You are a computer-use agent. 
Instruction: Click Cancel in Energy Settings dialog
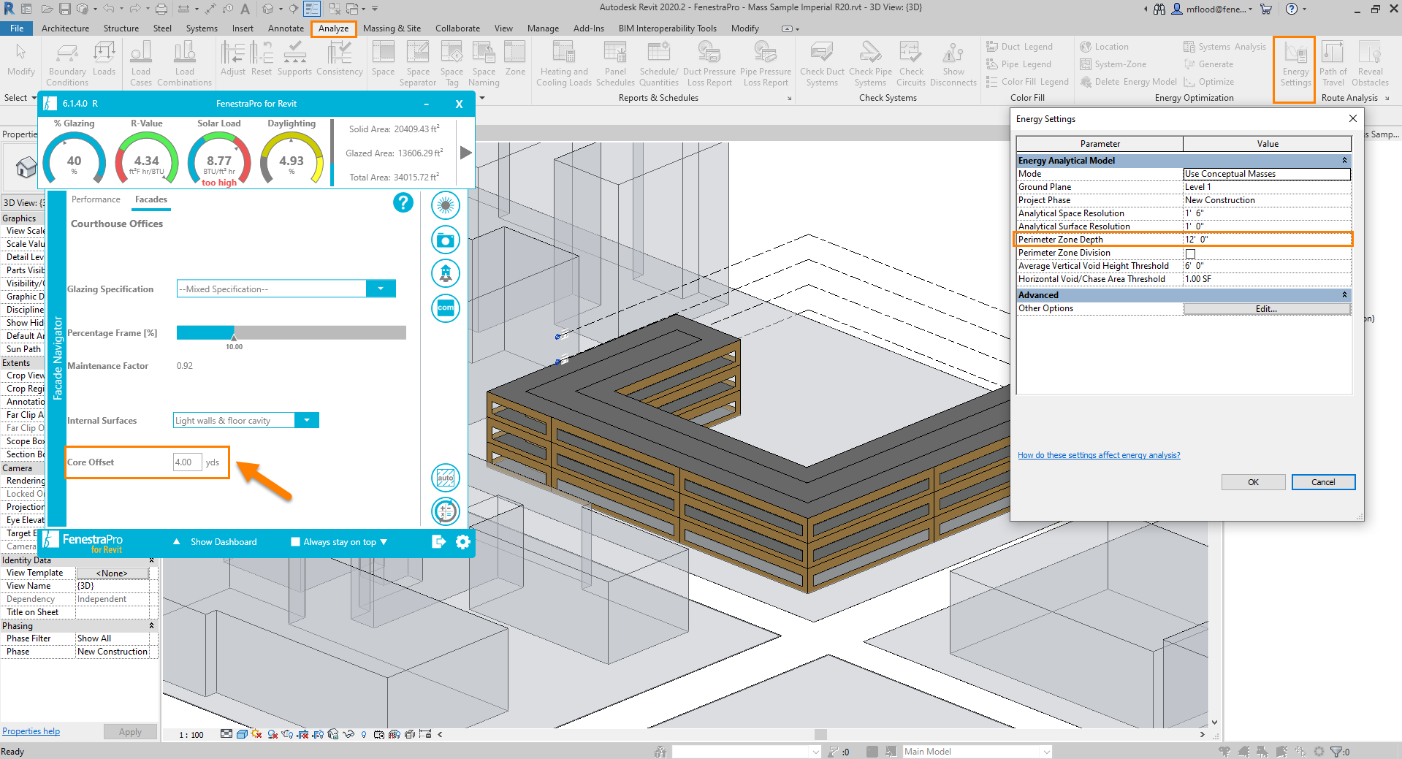coord(1323,482)
